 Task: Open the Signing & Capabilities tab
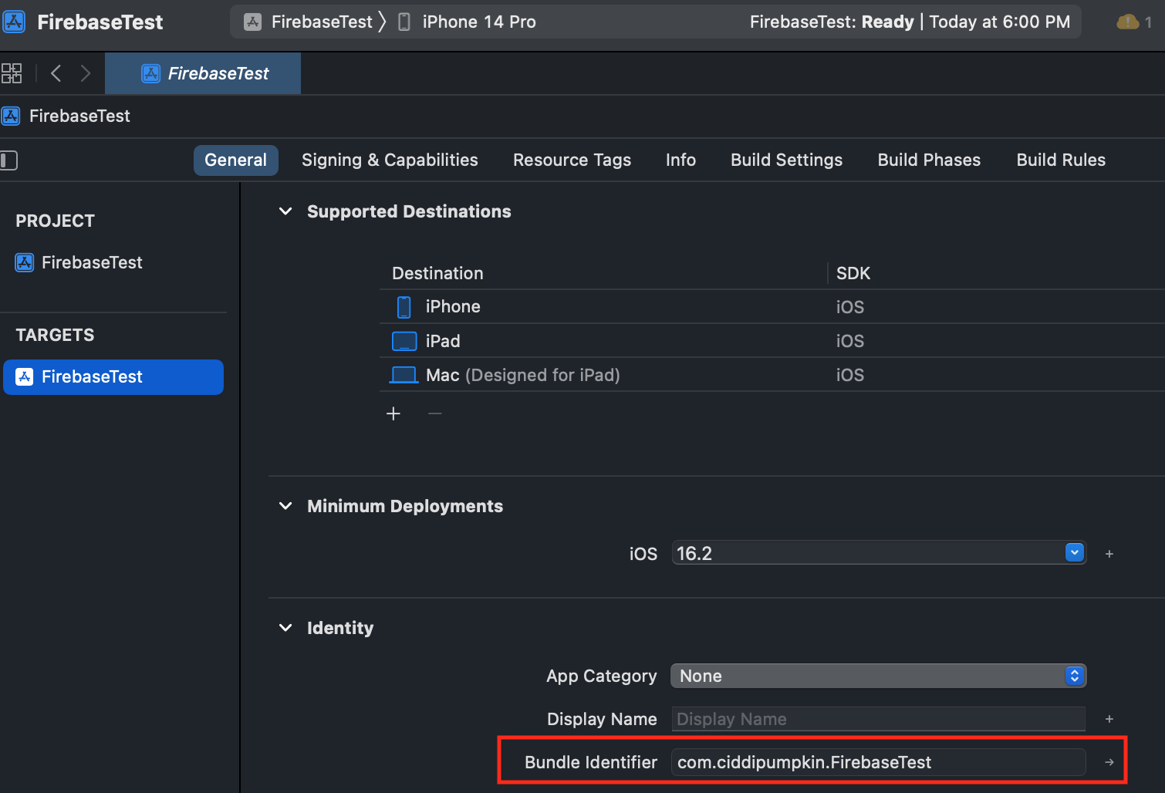(390, 160)
